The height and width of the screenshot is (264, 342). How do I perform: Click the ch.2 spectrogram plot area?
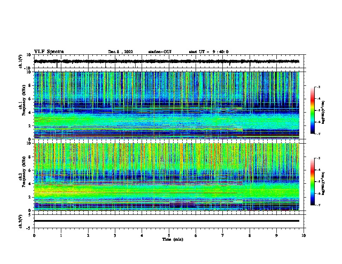(167, 177)
